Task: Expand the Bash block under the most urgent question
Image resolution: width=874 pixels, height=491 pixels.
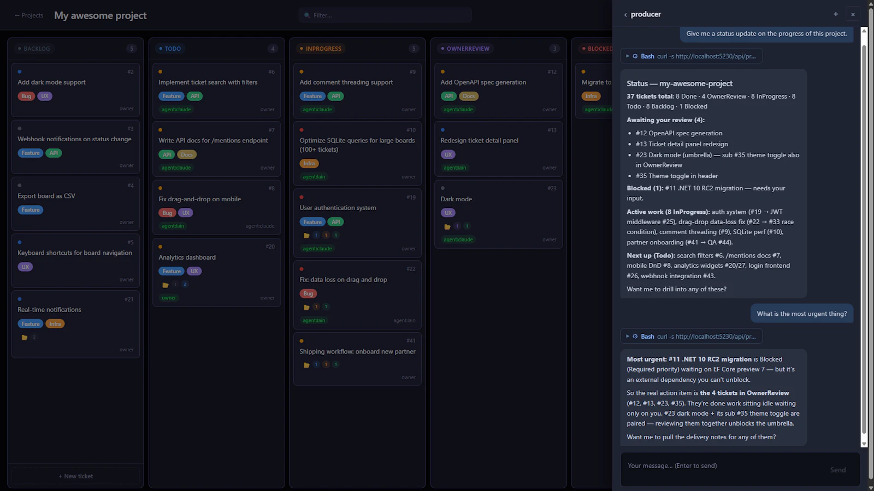Action: (x=628, y=337)
